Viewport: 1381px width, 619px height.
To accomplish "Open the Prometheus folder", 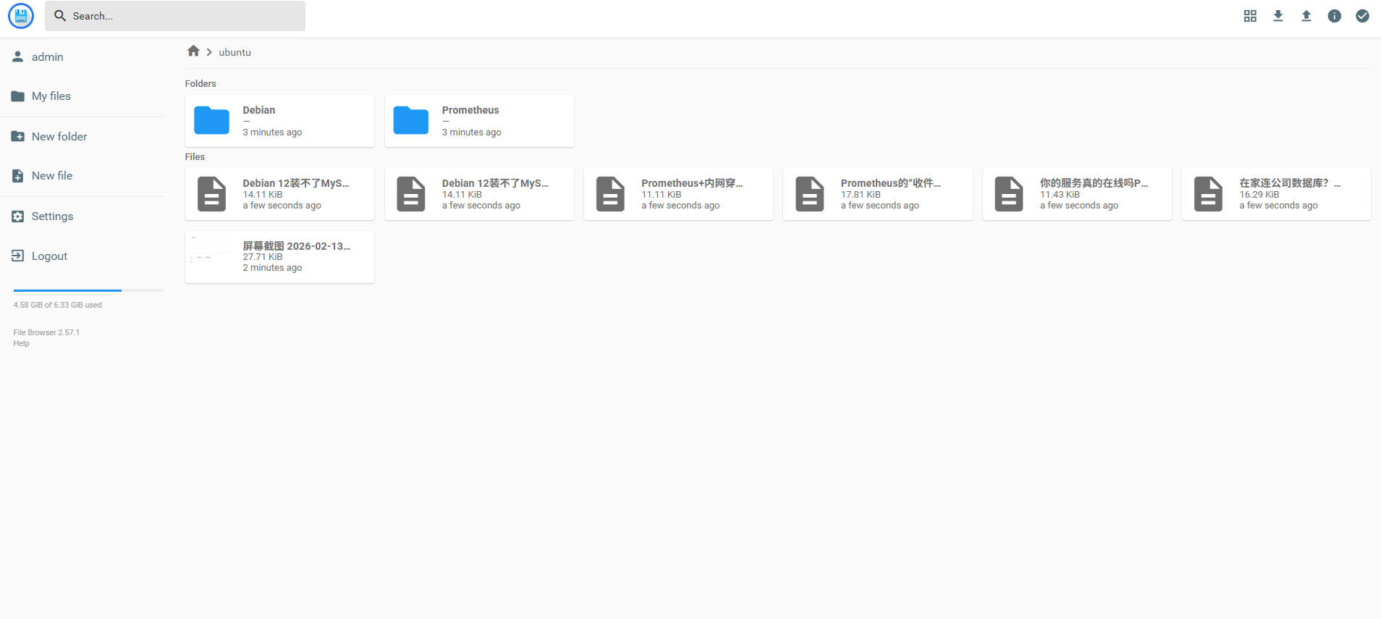I will click(479, 121).
